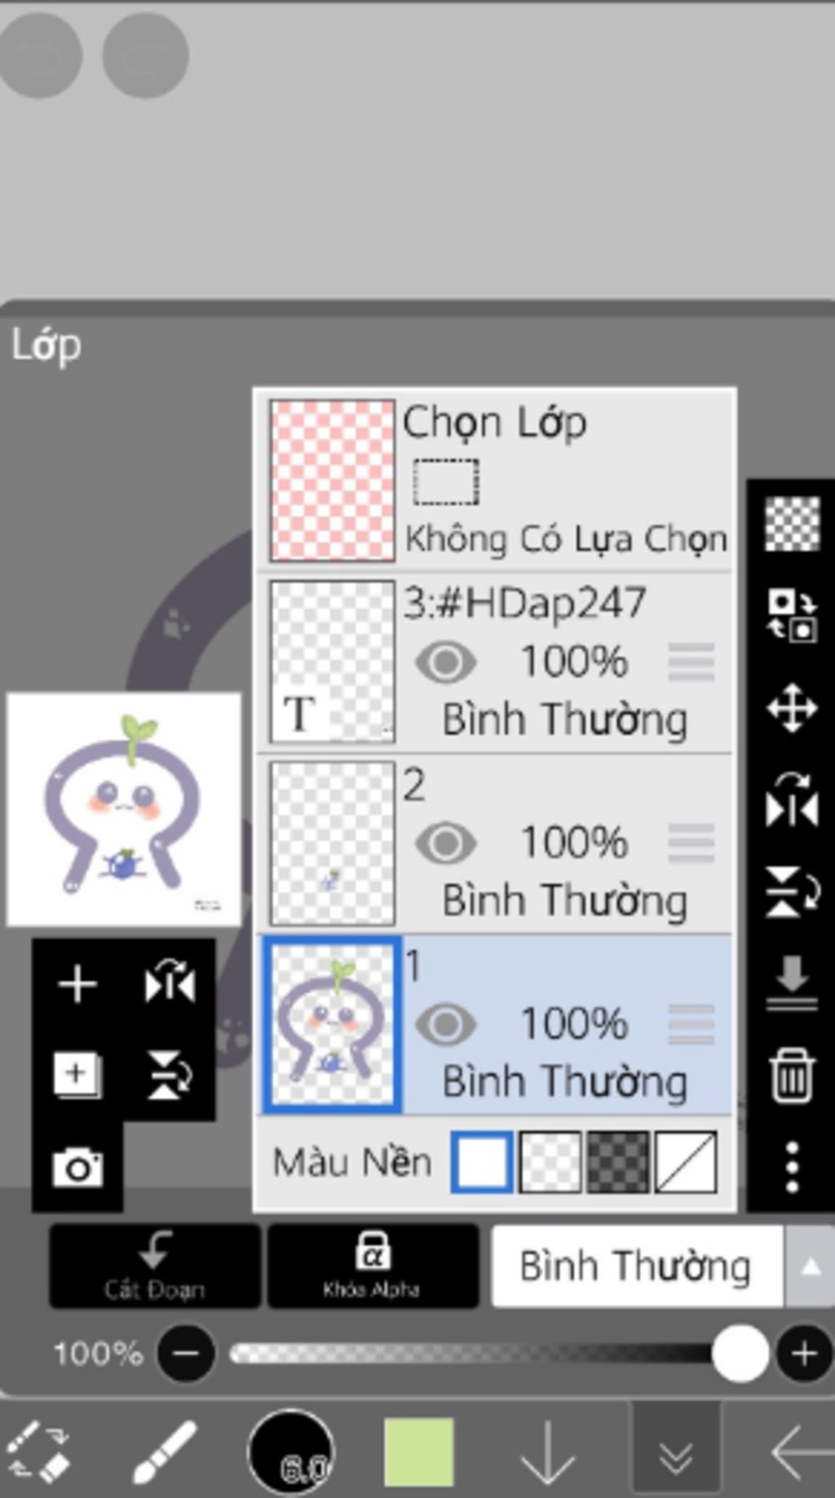Image resolution: width=835 pixels, height=1498 pixels.
Task: Hide layer 3:#HDap247 with eye icon
Action: tap(445, 662)
